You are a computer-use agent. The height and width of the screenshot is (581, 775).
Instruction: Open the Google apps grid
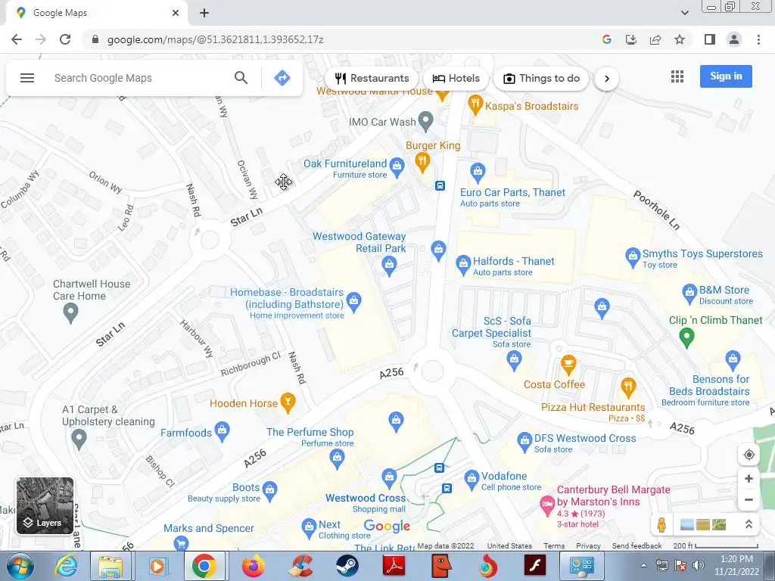click(677, 76)
